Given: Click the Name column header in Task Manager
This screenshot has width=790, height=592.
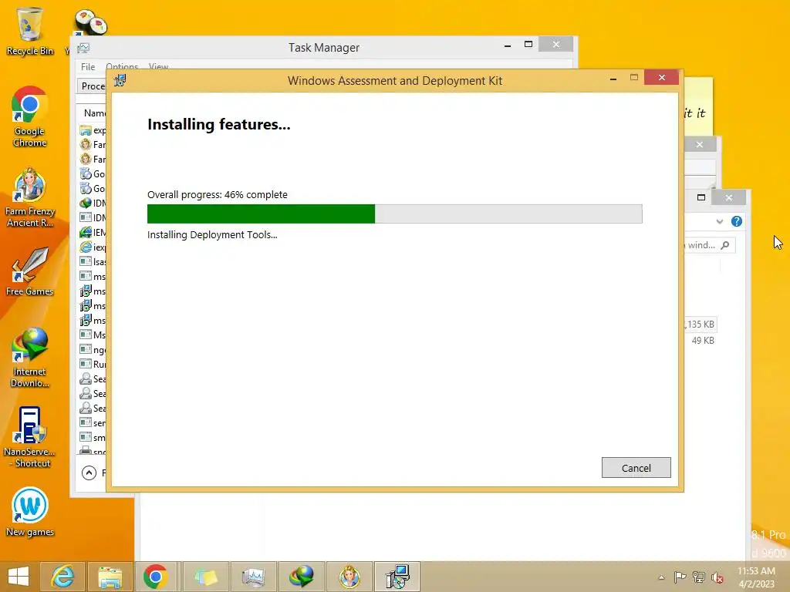Looking at the screenshot, I should tap(94, 113).
